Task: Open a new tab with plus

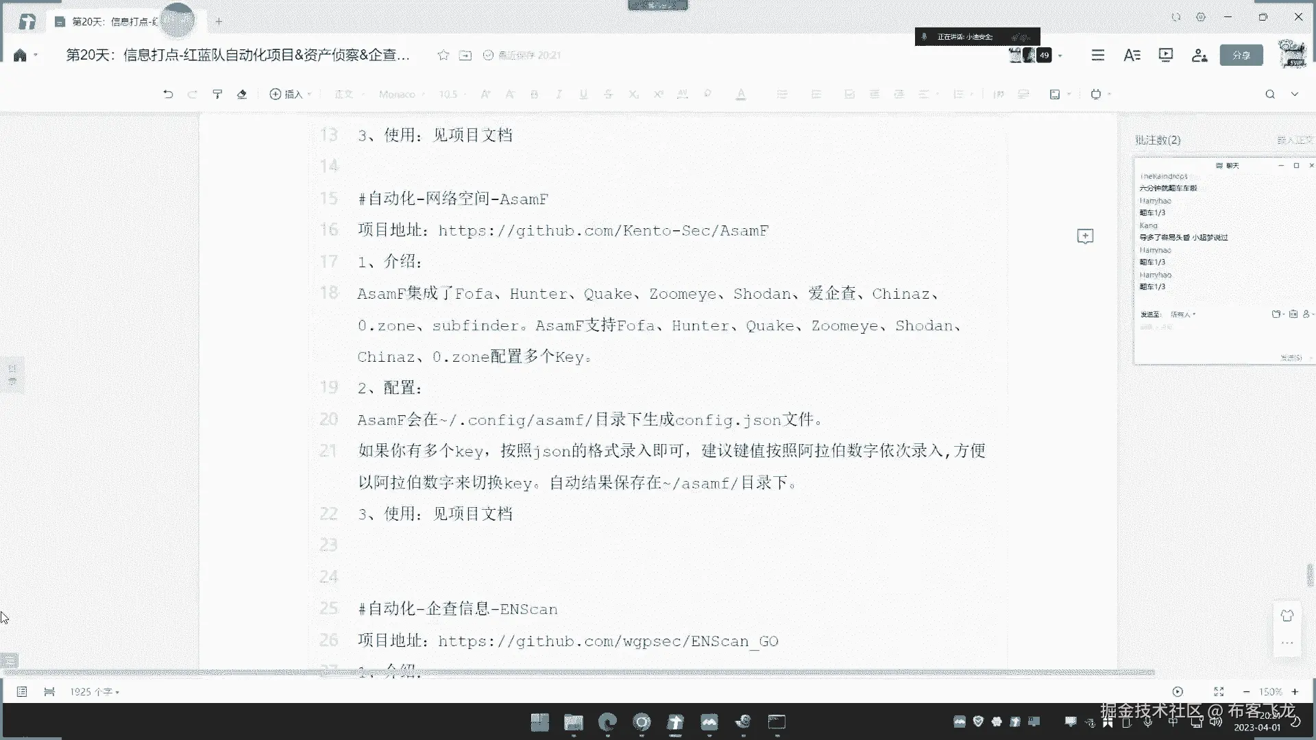Action: coord(219,21)
